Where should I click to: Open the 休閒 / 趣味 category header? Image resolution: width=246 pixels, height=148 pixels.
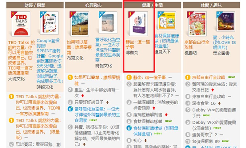211,5
